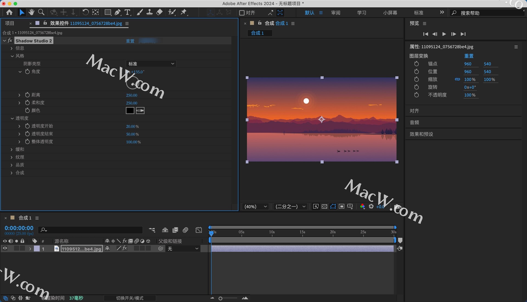This screenshot has width=527, height=302.
Task: Select the Rotation tool
Action: point(86,12)
